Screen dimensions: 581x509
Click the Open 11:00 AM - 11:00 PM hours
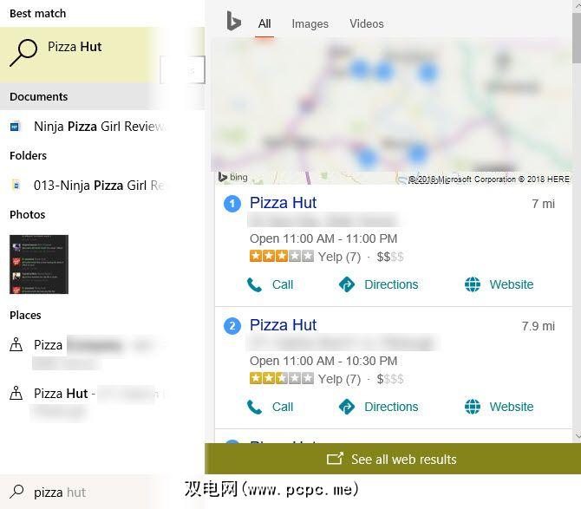(x=323, y=238)
